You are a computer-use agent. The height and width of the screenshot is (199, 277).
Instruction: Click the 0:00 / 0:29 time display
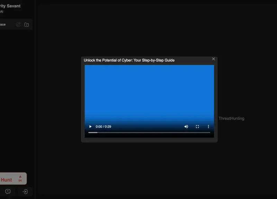(103, 127)
